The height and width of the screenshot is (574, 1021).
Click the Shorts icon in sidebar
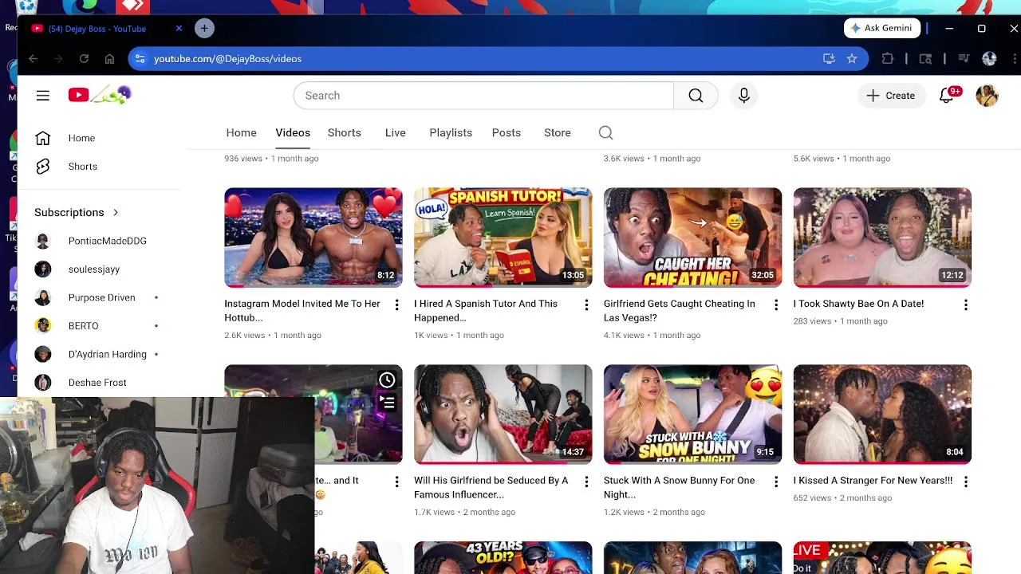pos(43,167)
